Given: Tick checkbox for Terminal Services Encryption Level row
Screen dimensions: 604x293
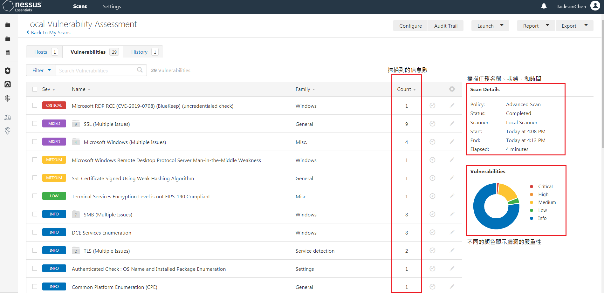Looking at the screenshot, I should [x=35, y=196].
